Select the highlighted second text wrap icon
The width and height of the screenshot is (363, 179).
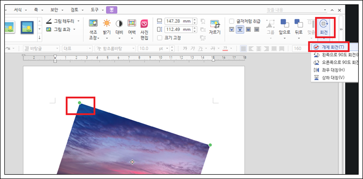pos(240,29)
